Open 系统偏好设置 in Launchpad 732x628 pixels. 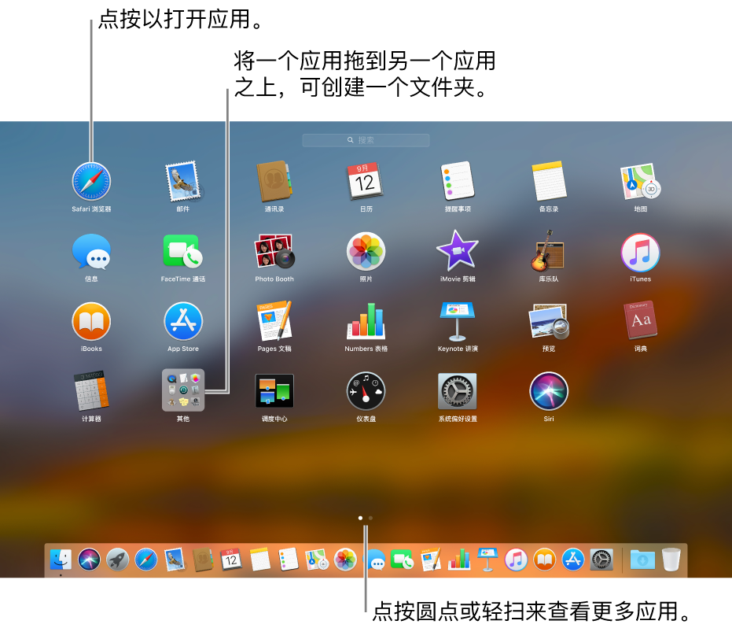click(458, 391)
